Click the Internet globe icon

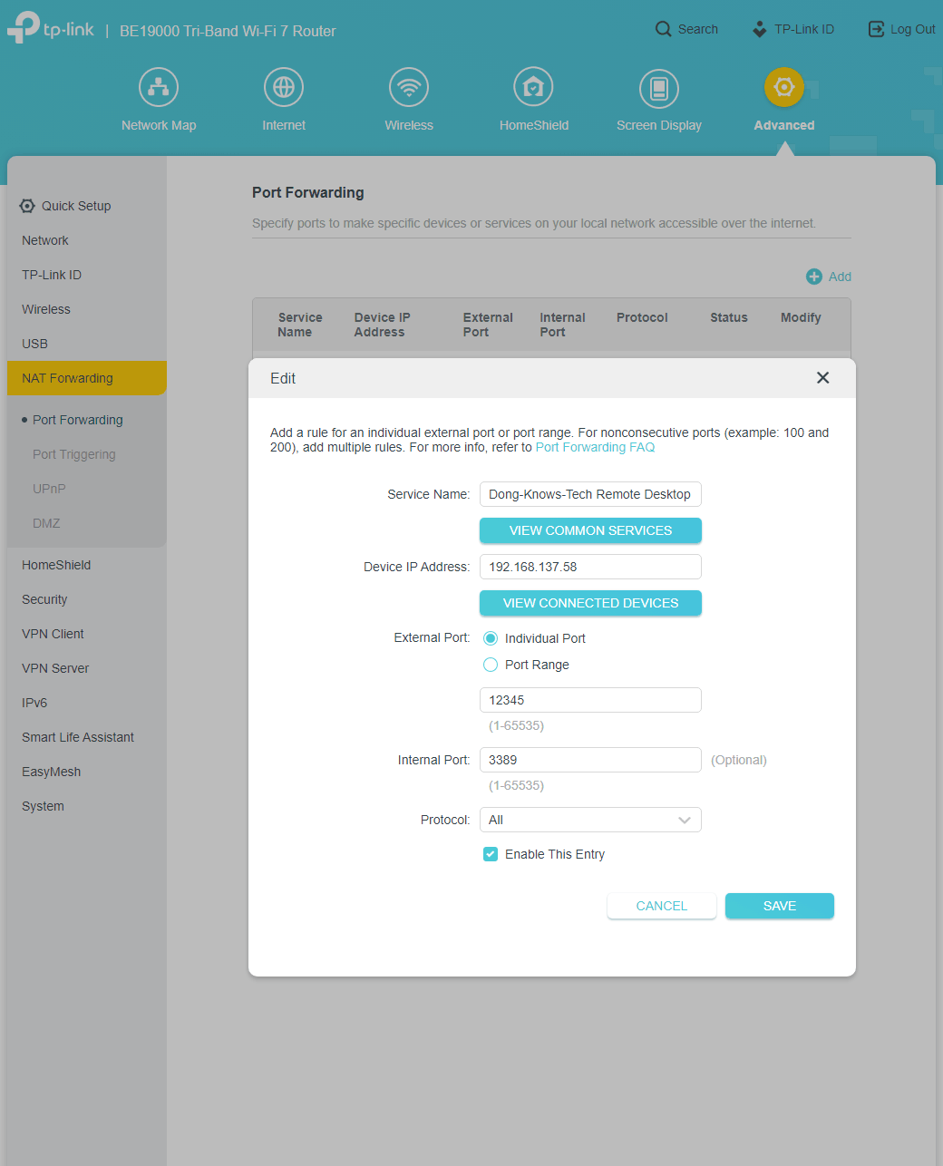pos(284,87)
